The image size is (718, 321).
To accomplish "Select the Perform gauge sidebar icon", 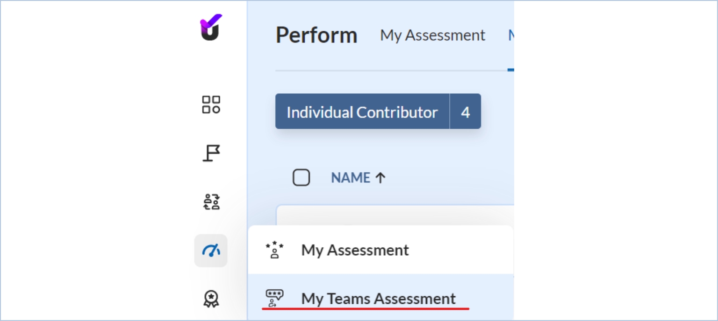I will pyautogui.click(x=211, y=251).
